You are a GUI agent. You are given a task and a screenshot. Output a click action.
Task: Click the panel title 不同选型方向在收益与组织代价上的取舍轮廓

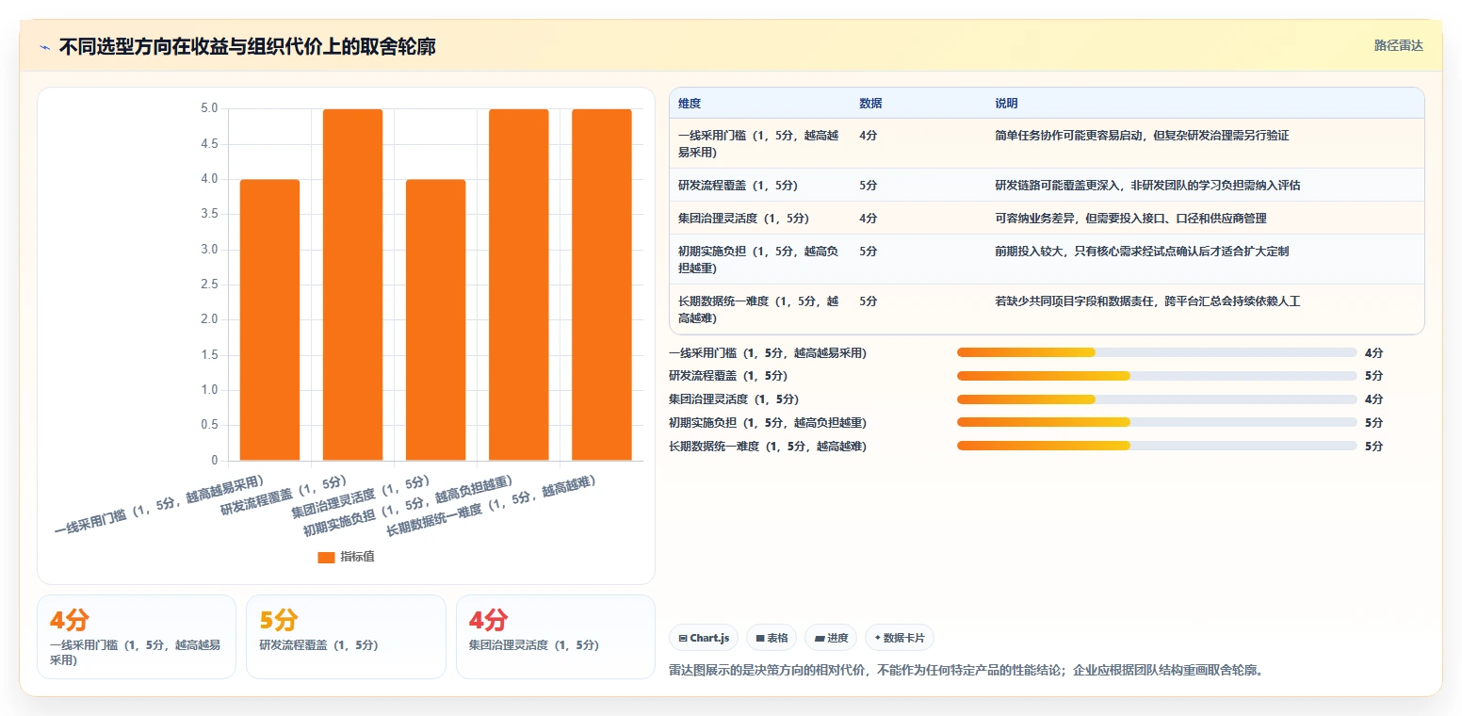click(x=247, y=46)
